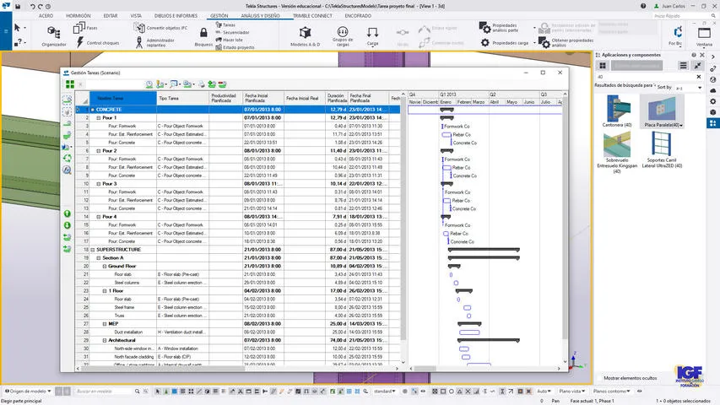This screenshot has height=405, width=720.
Task: Open the TRIMBLE CONNECT tab
Action: tap(312, 16)
